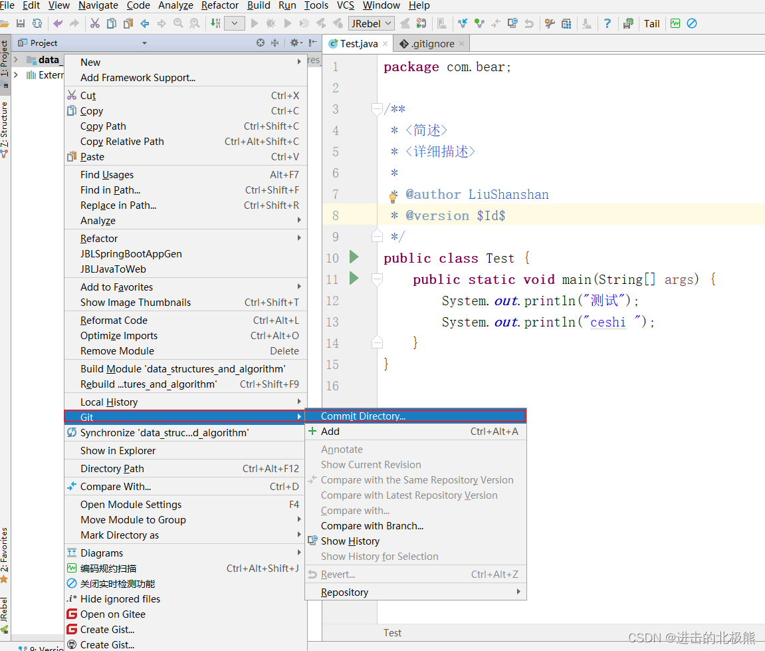
Task: Switch to the Test.java editor tab
Action: click(x=359, y=43)
